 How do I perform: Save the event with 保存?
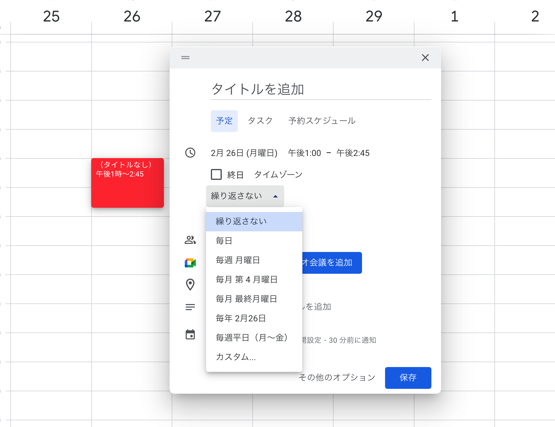(x=408, y=378)
